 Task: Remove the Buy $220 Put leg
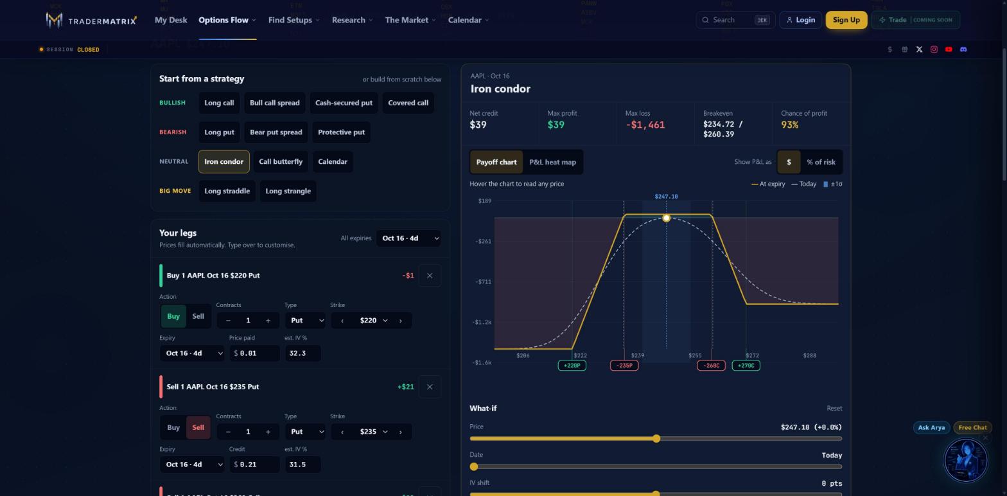click(x=430, y=276)
